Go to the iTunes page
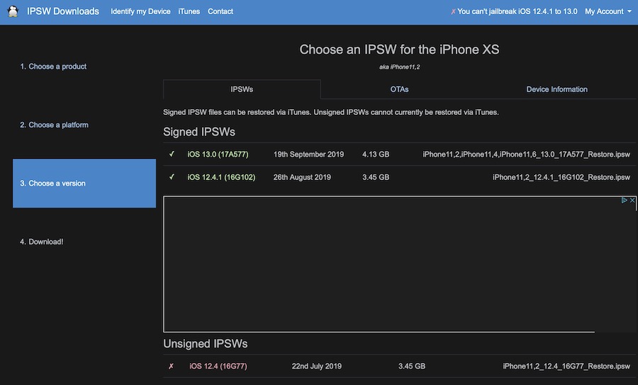Viewport: 638px width, 385px height. [x=189, y=11]
